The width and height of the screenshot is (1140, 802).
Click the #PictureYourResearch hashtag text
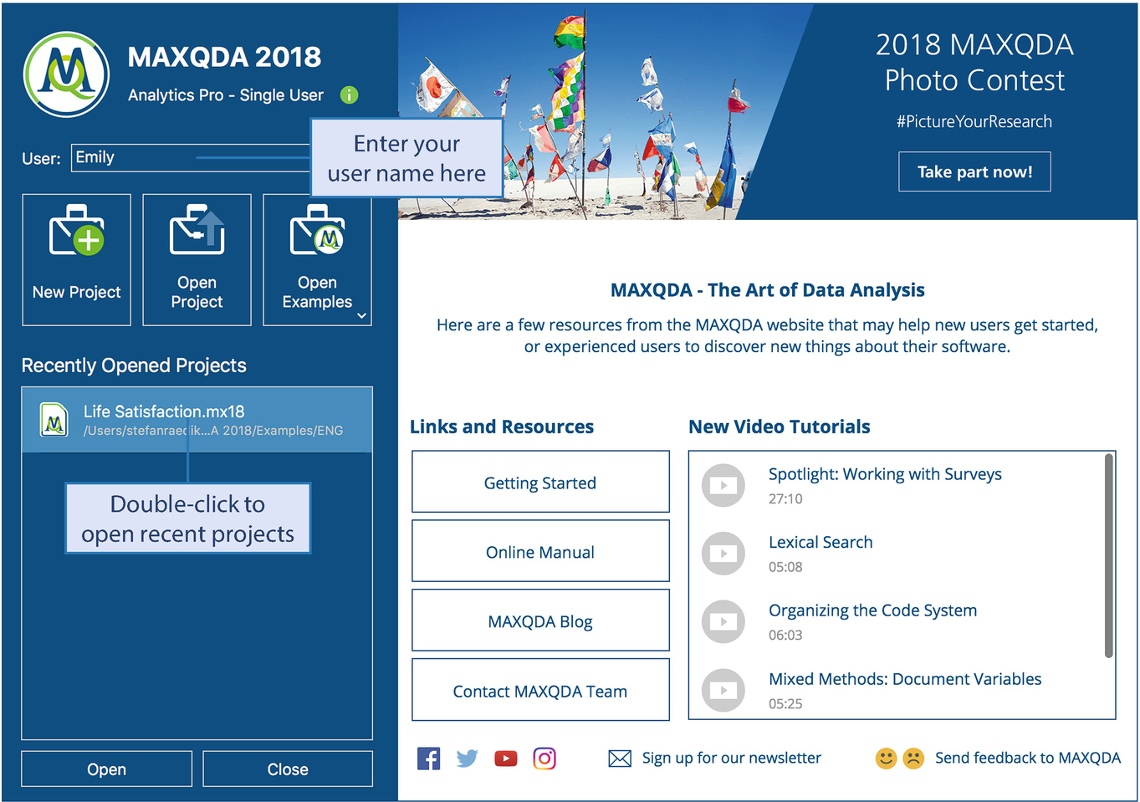click(974, 121)
